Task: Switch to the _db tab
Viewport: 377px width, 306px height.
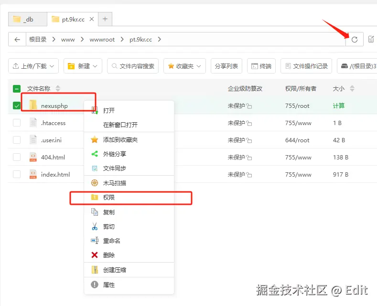Action: pyautogui.click(x=28, y=19)
